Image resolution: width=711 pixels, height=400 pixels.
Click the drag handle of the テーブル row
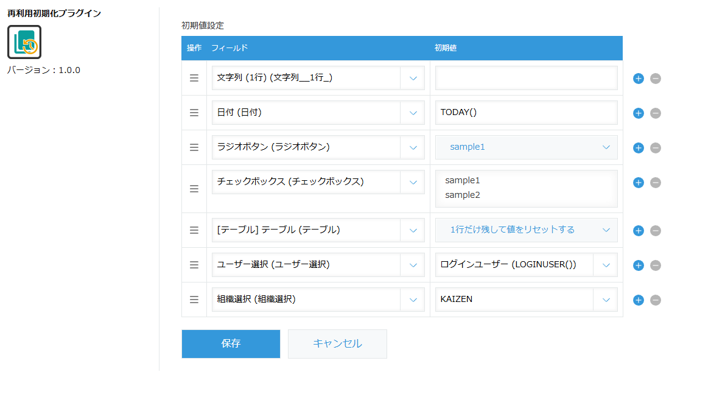point(194,230)
